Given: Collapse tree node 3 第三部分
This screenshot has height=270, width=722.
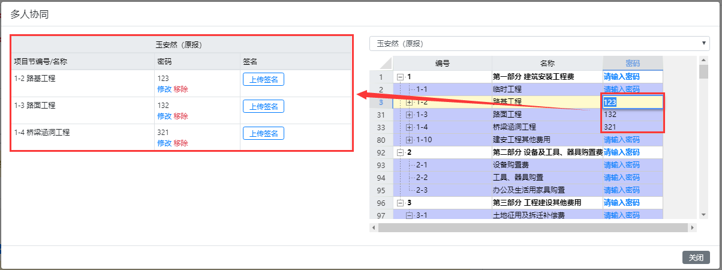Looking at the screenshot, I should tap(400, 203).
